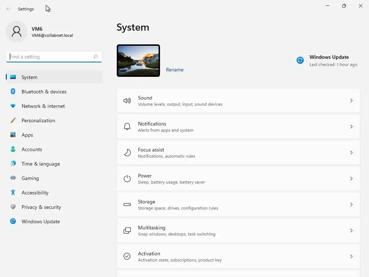369x277 pixels.
Task: Open the Apps category in the sidebar
Action: [x=27, y=135]
